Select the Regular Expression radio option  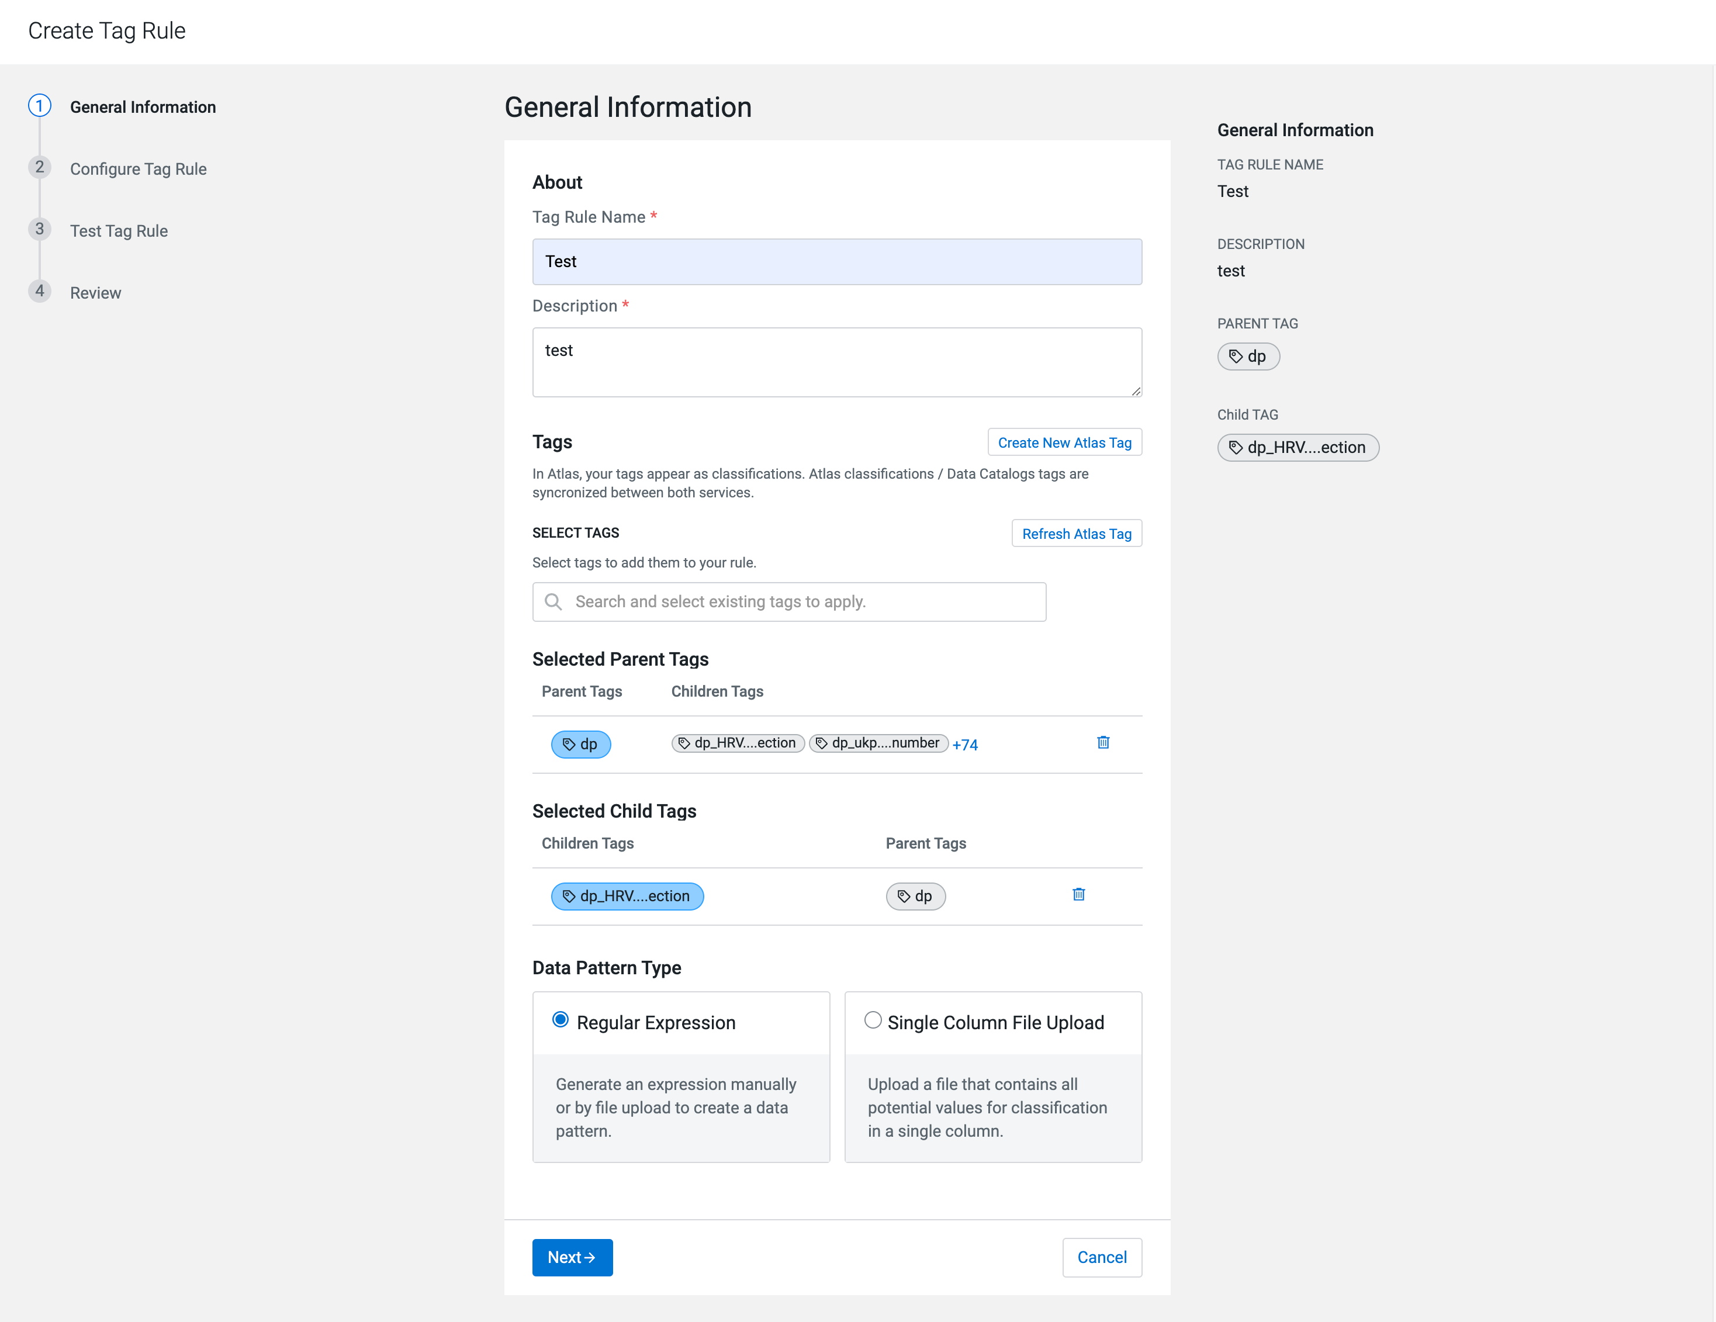[561, 1020]
